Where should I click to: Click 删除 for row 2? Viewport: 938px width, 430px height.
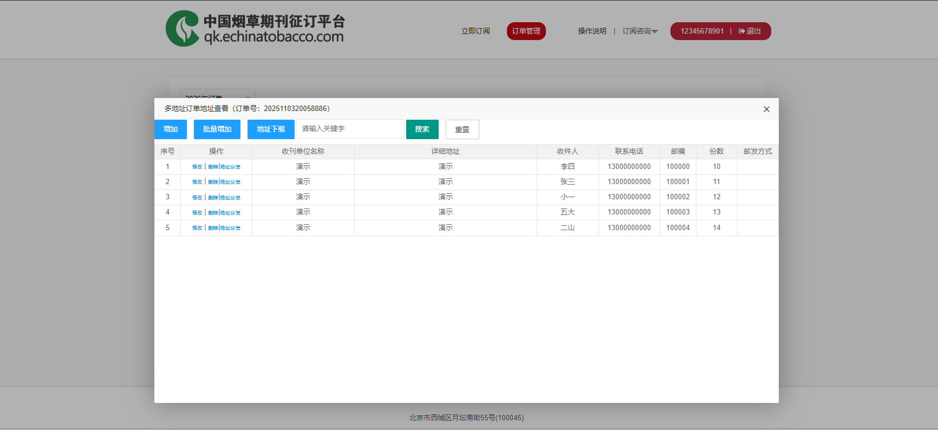pyautogui.click(x=213, y=182)
